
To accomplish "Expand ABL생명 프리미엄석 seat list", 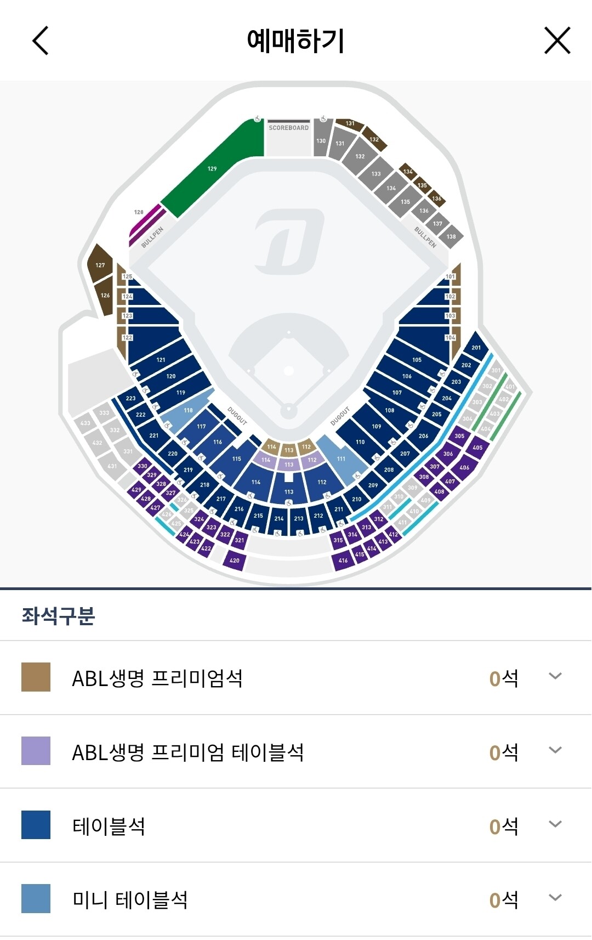I will pyautogui.click(x=555, y=676).
